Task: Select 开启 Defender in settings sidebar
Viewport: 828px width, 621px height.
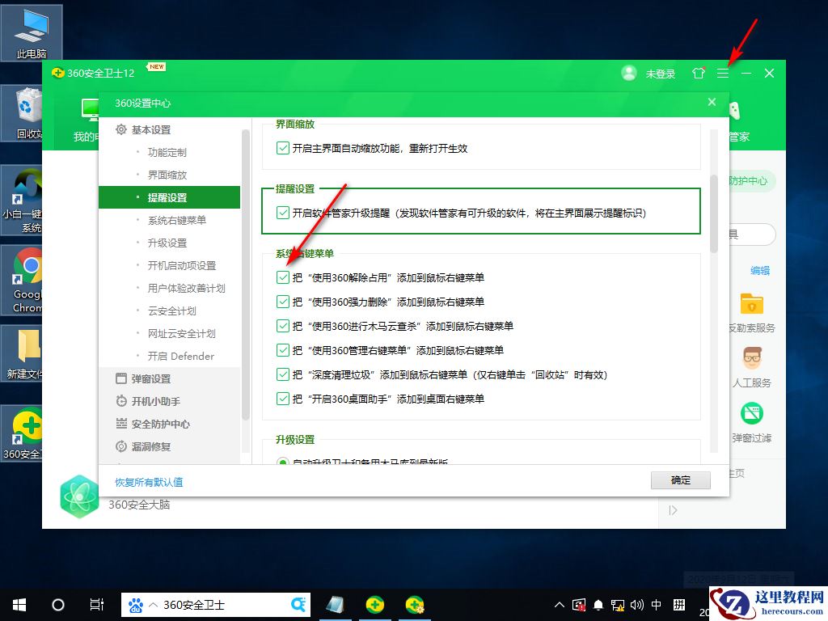Action: (x=180, y=357)
